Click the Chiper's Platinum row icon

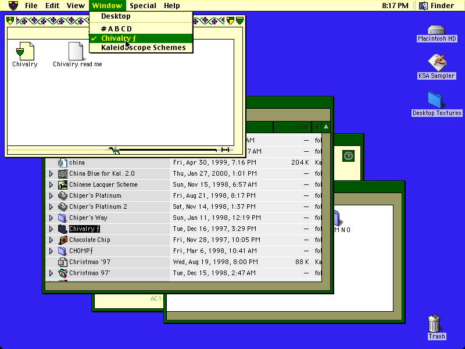(63, 195)
